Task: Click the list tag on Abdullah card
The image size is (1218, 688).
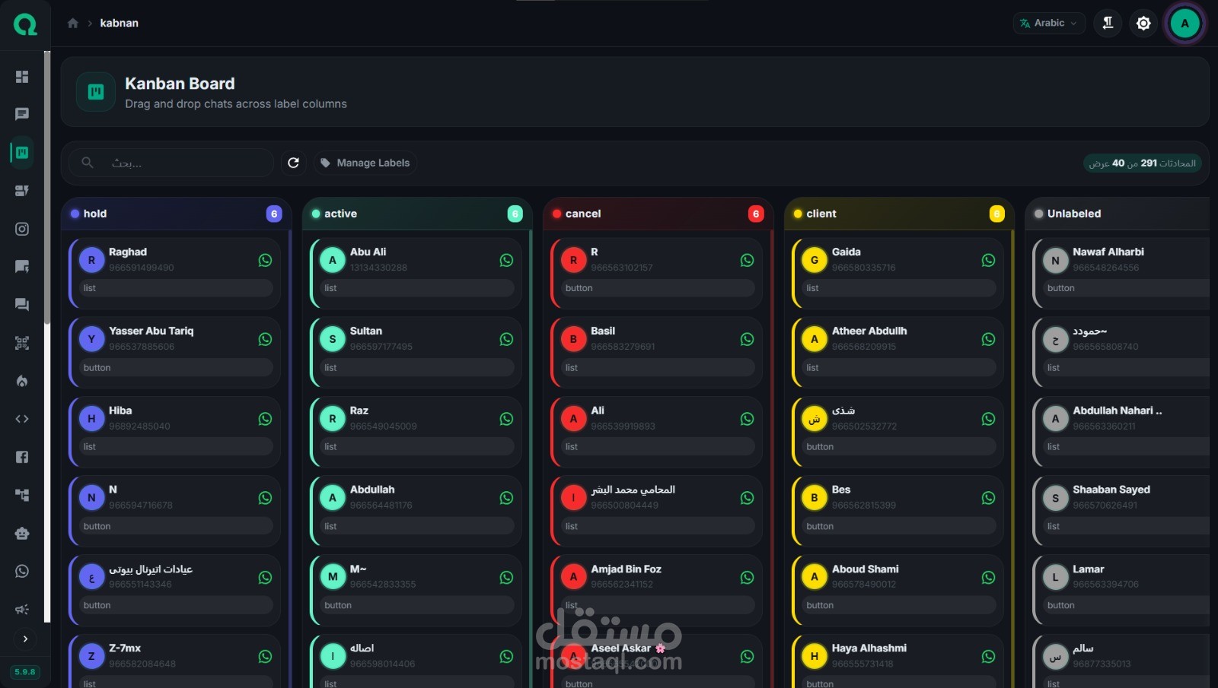Action: tap(416, 526)
